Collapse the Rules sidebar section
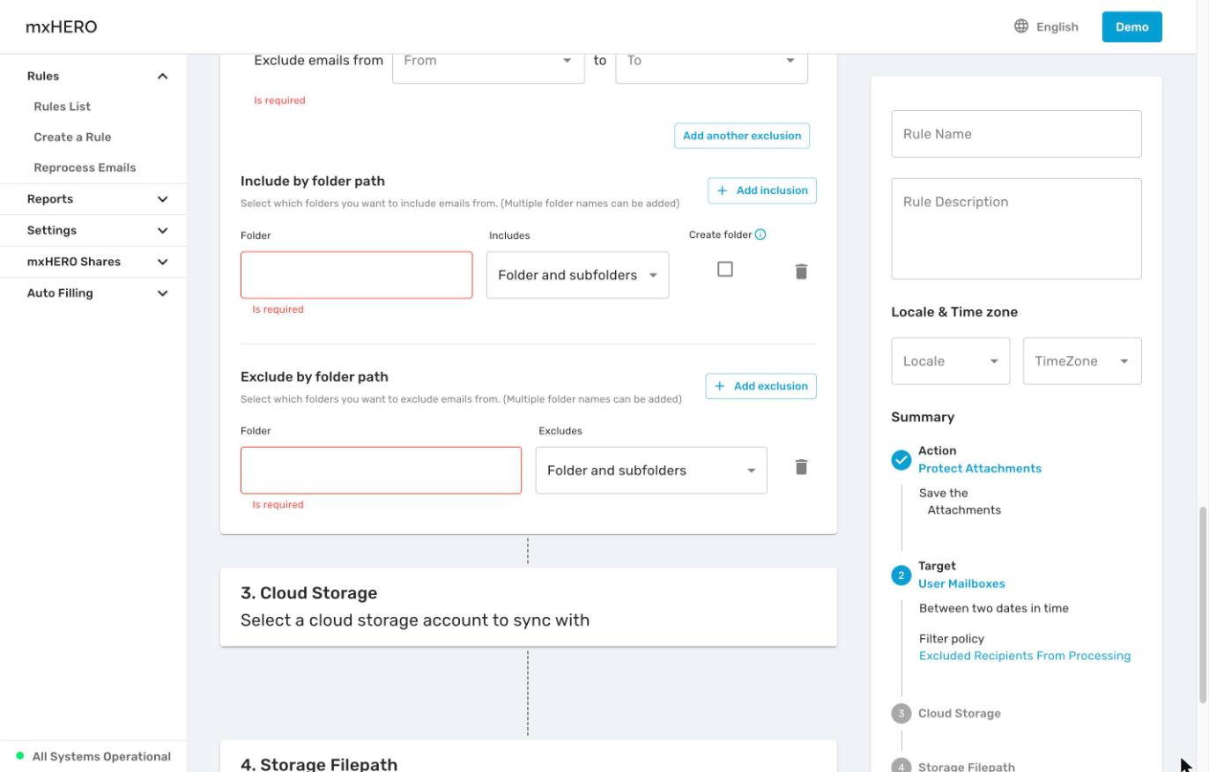The height and width of the screenshot is (772, 1209). [93, 76]
